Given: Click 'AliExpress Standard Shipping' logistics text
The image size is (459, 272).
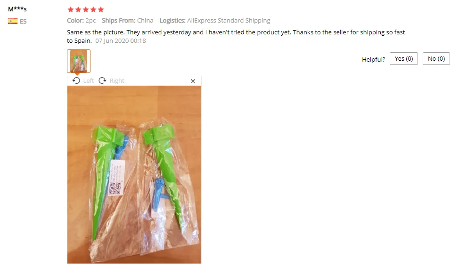Looking at the screenshot, I should (229, 21).
